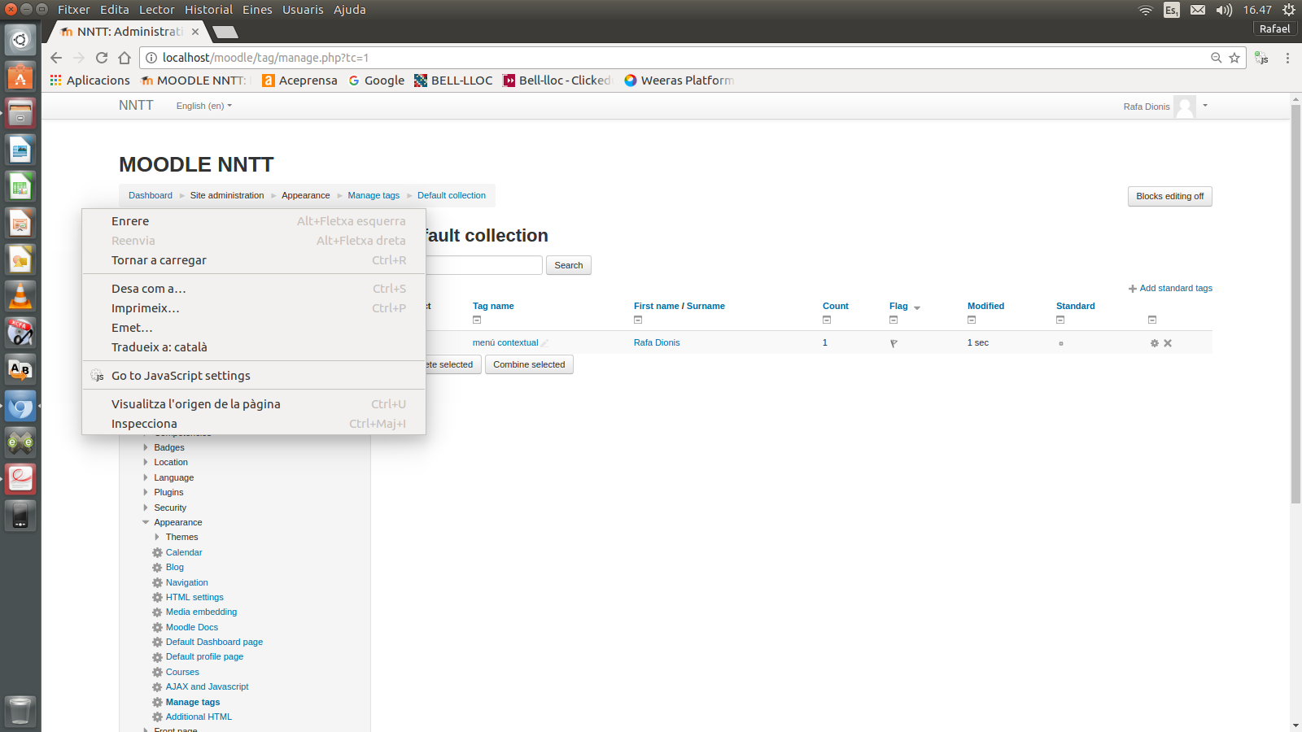Image resolution: width=1302 pixels, height=732 pixels.
Task: Open the mail indicator in top panel
Action: point(1198,10)
